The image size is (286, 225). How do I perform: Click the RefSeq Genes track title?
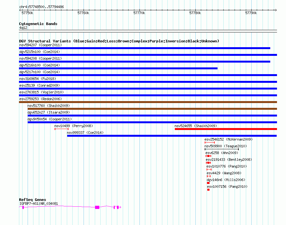(32, 200)
